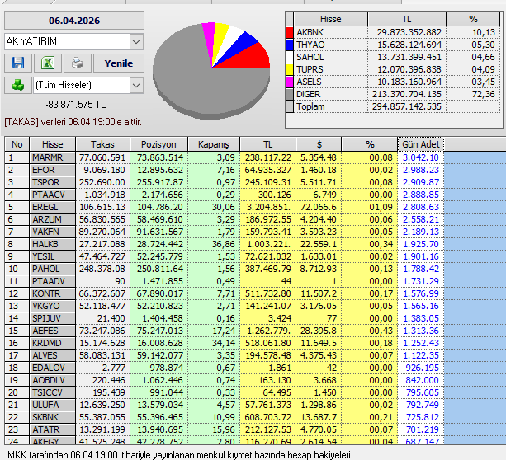Screen dimensions: 506x460
Task: Click the -83.871.575 TL amount
Action: pos(75,105)
